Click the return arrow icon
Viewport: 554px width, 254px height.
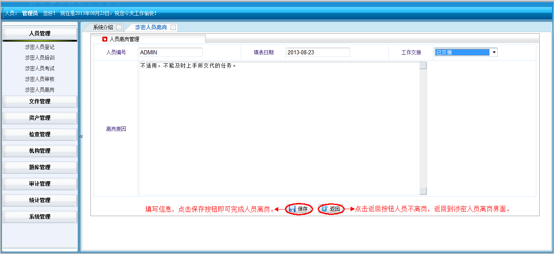[x=325, y=209]
